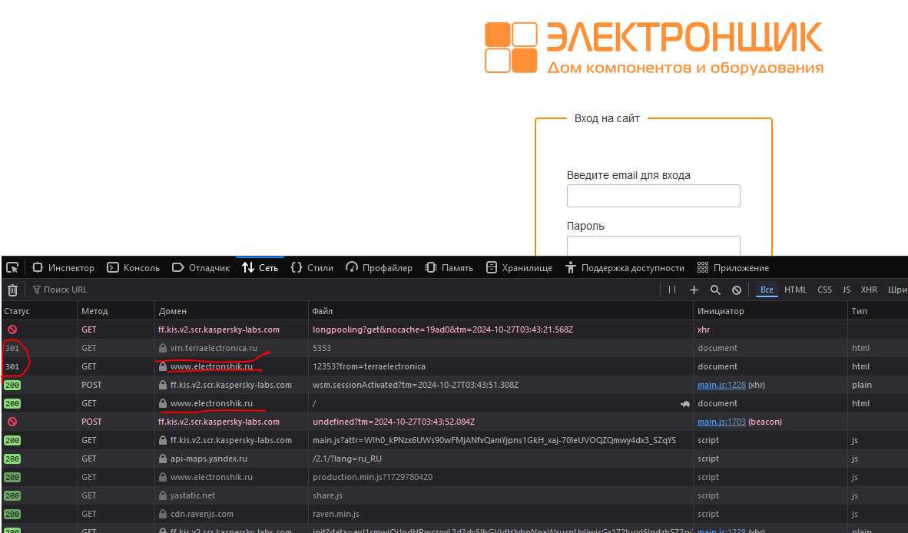Image resolution: width=908 pixels, height=533 pixels.
Task: Click 301 status badge of www.electronshik.ru row
Action: [x=12, y=367]
